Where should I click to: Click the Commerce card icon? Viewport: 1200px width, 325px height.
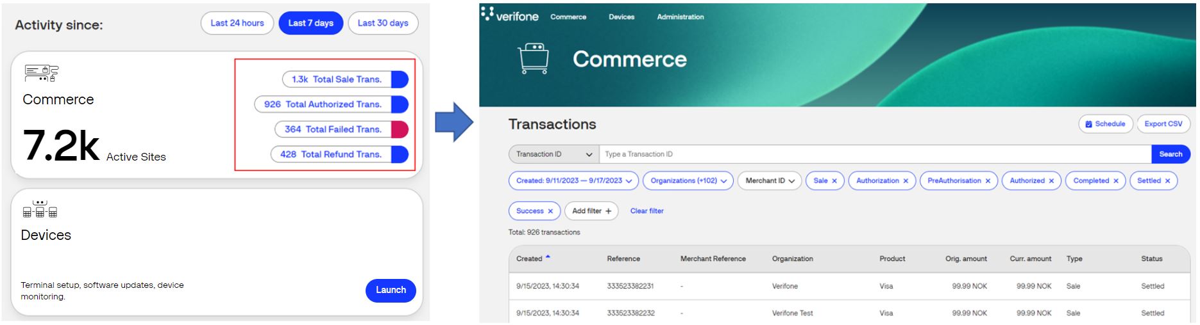click(x=41, y=73)
